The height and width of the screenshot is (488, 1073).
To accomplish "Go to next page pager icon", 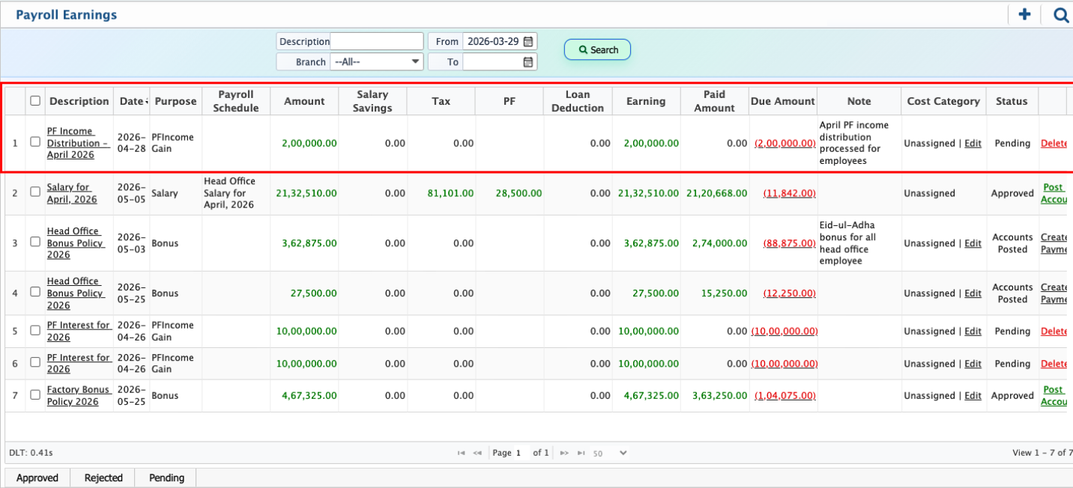I will click(x=564, y=453).
